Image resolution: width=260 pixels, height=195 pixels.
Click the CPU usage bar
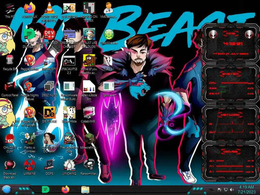point(234,83)
